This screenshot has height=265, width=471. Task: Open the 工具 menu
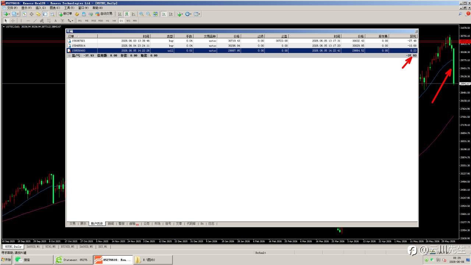click(x=69, y=8)
